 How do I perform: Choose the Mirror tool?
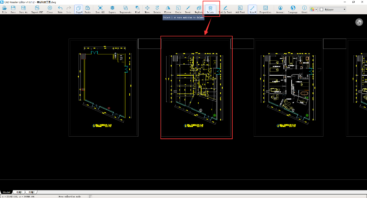(167, 9)
